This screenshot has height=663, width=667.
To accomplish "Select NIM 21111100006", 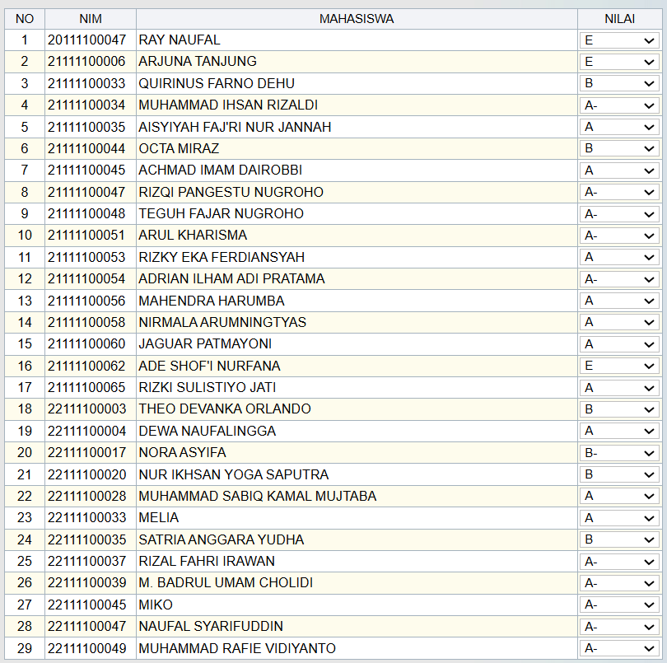I will tap(86, 61).
